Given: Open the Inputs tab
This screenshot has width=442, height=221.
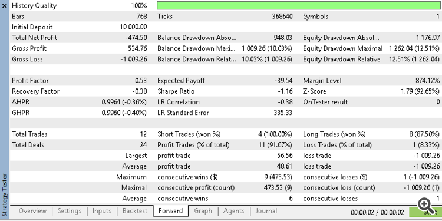Looking at the screenshot, I should pyautogui.click(x=102, y=211).
